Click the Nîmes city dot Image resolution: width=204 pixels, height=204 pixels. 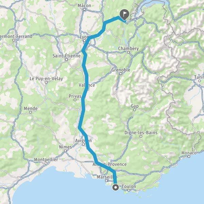pyautogui.click(x=65, y=151)
